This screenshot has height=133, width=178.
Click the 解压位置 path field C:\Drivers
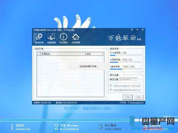click(128, 80)
